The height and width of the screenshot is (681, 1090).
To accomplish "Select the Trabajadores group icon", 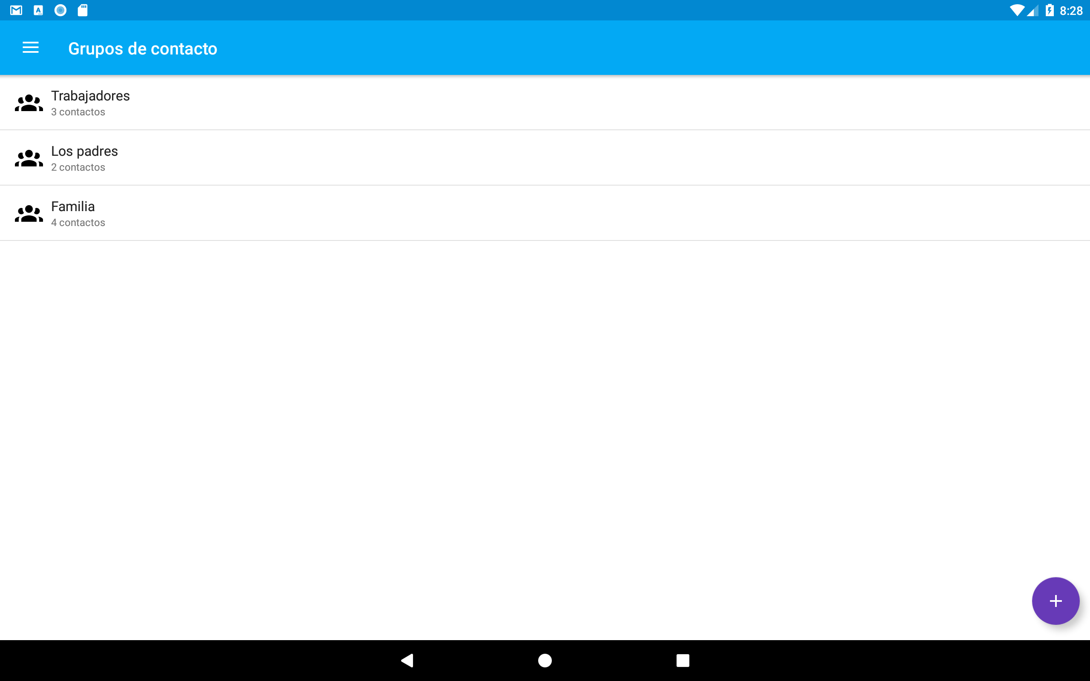I will coord(29,103).
